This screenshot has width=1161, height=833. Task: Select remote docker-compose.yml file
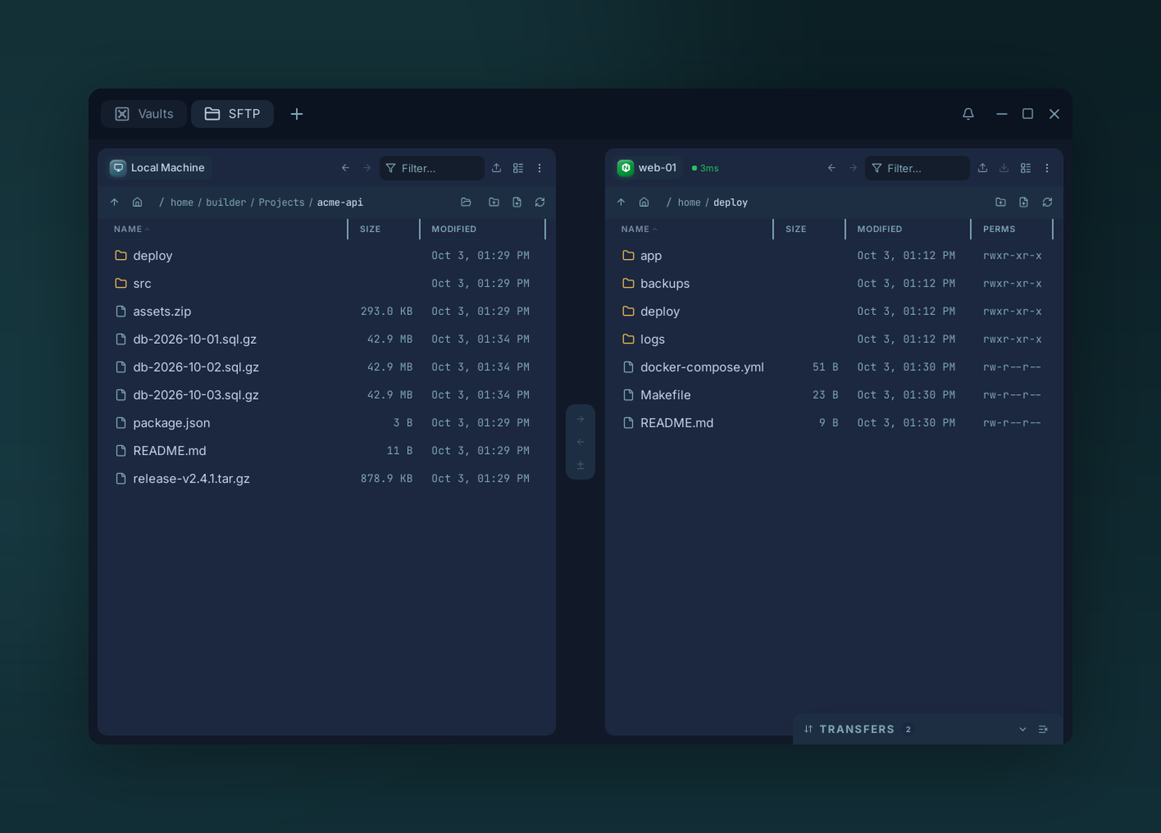click(x=834, y=367)
